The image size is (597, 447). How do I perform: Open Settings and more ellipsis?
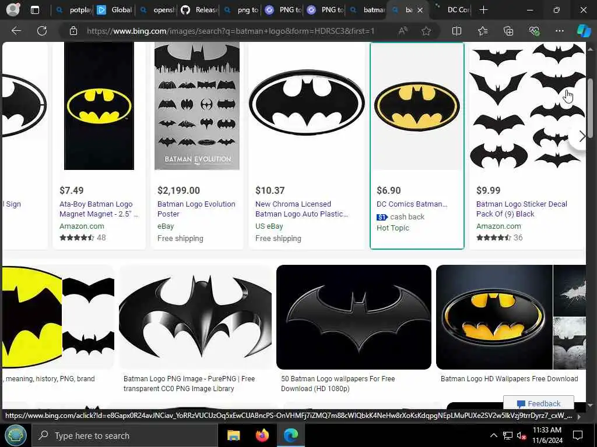click(x=559, y=31)
